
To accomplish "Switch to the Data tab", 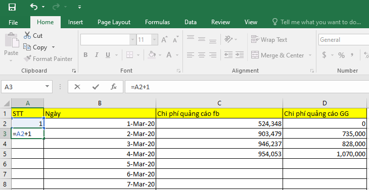I will [x=191, y=22].
